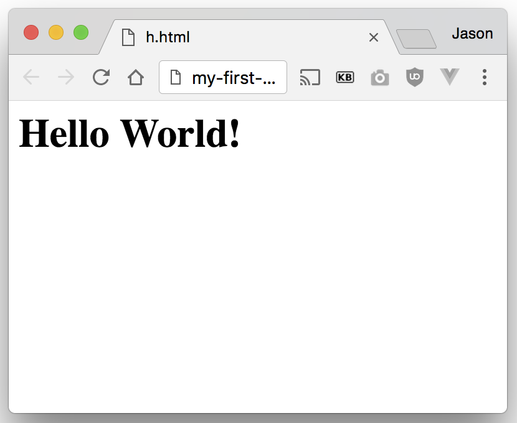Focus the address bar showing my-first-...
The height and width of the screenshot is (423, 517).
tap(234, 77)
